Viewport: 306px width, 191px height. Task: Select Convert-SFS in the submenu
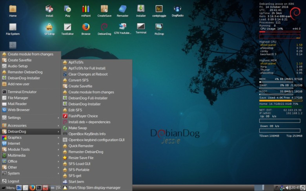97,80
